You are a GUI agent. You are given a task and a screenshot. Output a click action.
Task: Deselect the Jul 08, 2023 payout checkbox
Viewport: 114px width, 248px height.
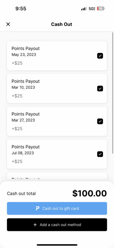[x=100, y=154]
